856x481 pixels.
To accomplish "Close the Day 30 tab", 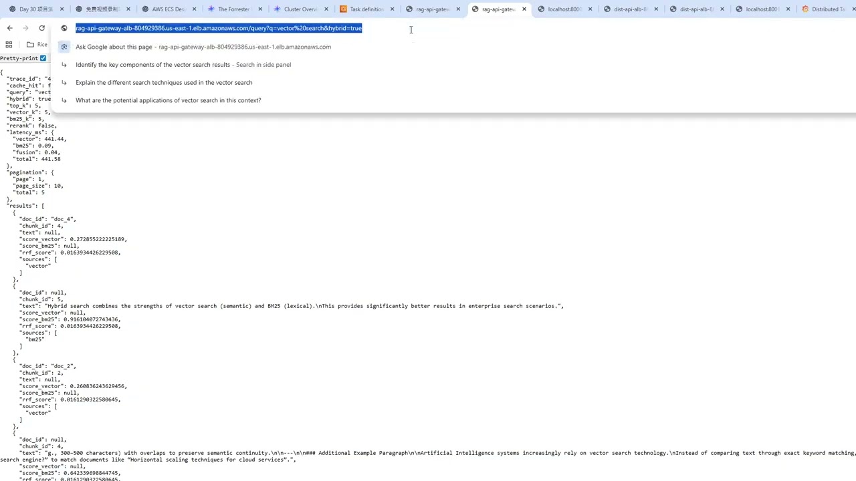I will click(x=62, y=9).
